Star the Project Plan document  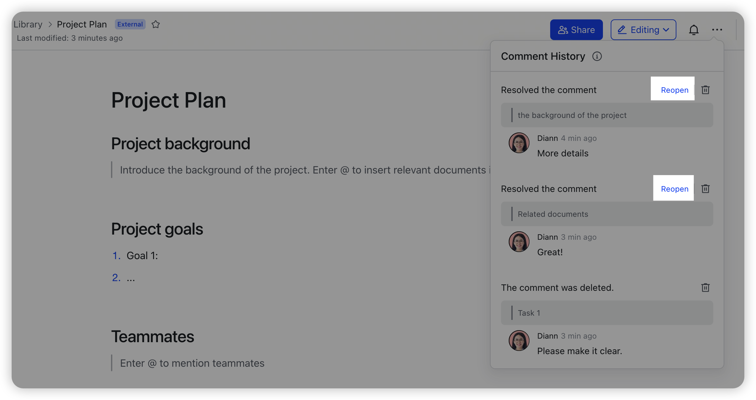156,24
